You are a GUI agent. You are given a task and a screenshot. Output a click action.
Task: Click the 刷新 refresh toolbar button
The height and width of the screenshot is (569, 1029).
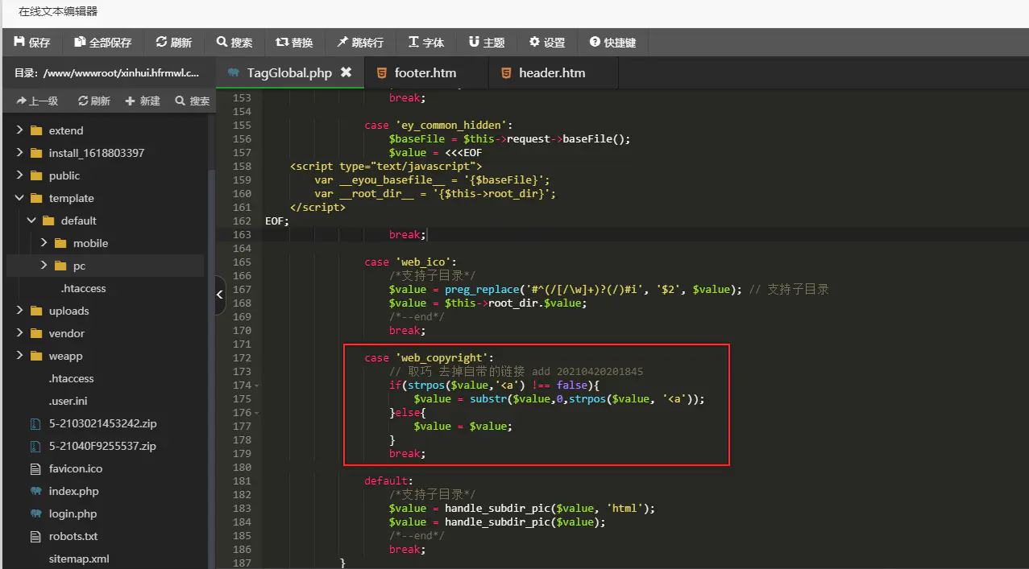pos(173,42)
